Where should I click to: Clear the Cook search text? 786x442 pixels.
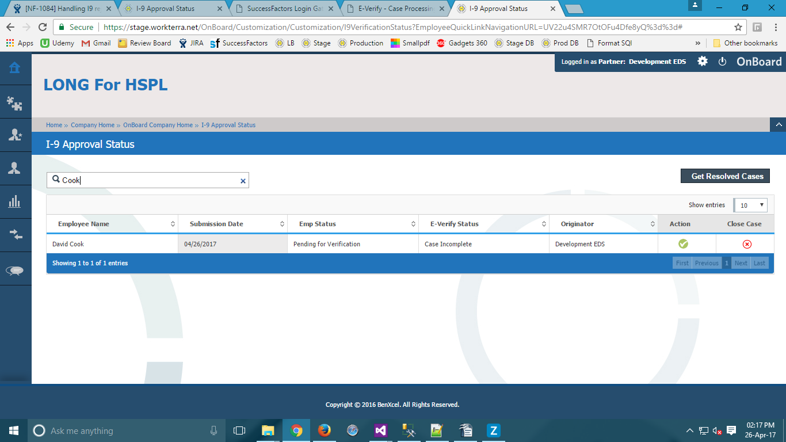pos(243,181)
